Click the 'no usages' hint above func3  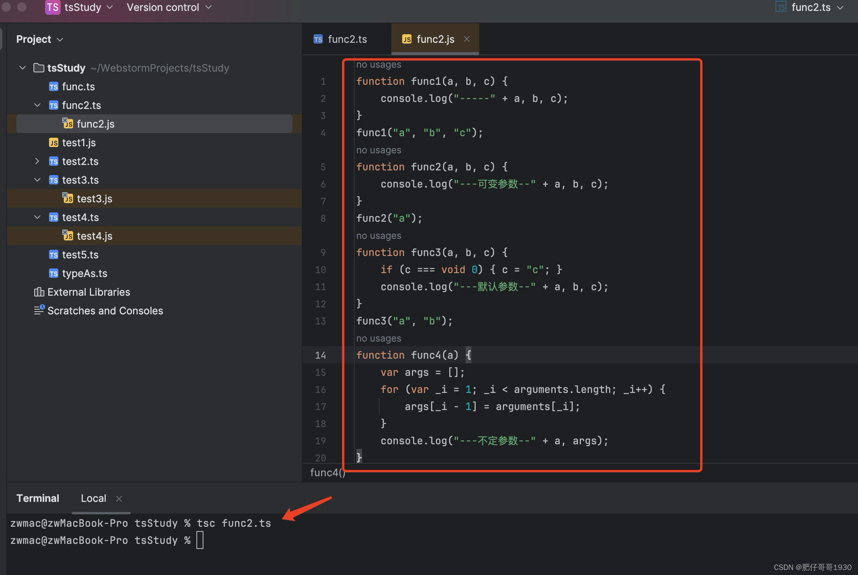pyautogui.click(x=378, y=236)
